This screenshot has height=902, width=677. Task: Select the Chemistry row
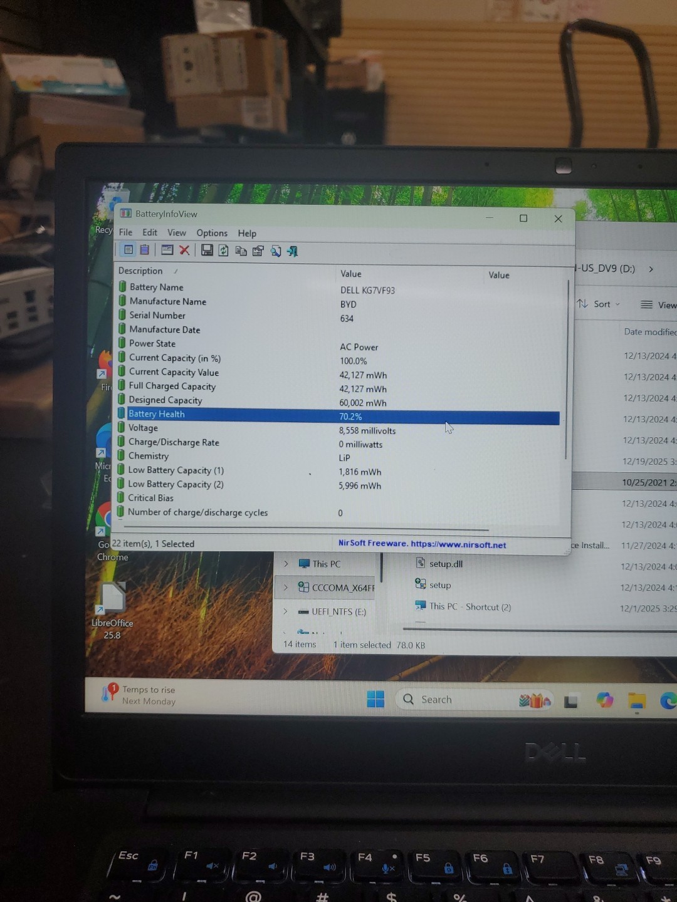click(x=338, y=457)
